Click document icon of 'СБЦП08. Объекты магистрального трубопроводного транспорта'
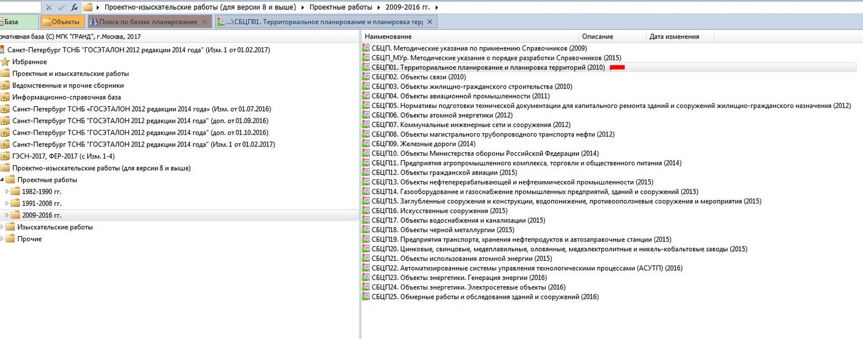This screenshot has height=339, width=863. [x=366, y=134]
